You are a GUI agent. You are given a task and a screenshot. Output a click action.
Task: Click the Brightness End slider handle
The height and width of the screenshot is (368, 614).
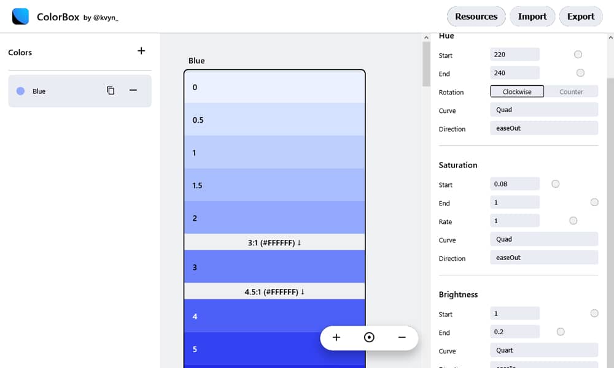(x=561, y=332)
